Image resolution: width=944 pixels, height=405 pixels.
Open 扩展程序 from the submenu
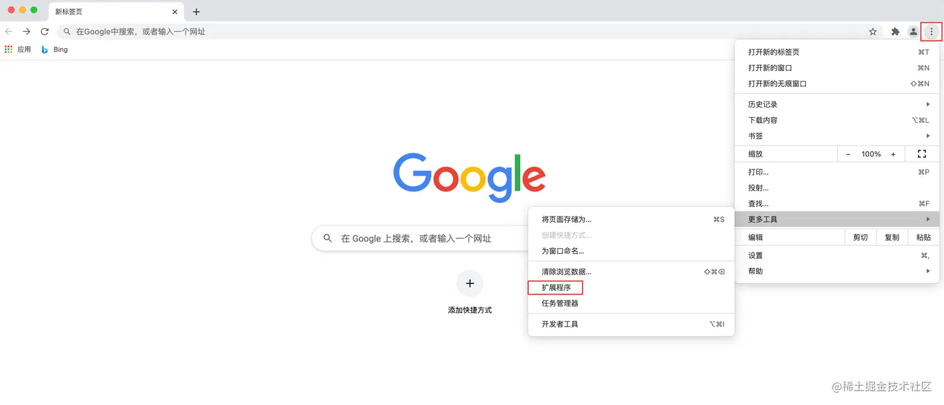tap(631, 288)
